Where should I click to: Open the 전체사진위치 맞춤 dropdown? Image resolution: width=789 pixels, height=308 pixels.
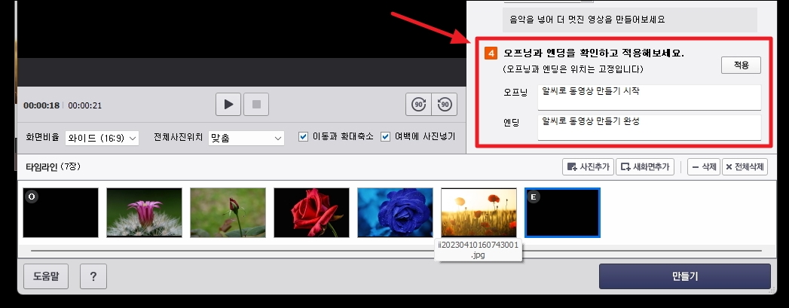[x=246, y=138]
